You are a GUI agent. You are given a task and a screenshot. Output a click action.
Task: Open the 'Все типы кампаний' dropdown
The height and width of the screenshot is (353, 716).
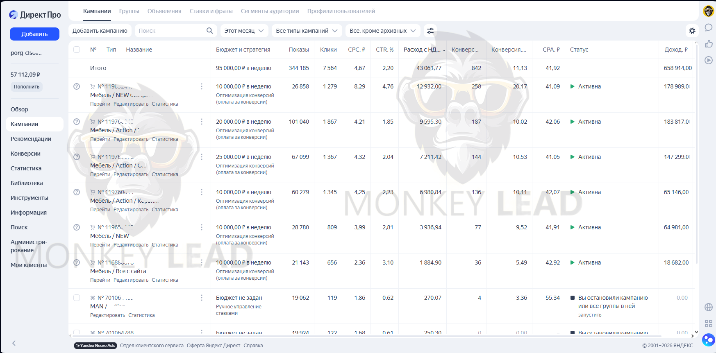point(306,31)
